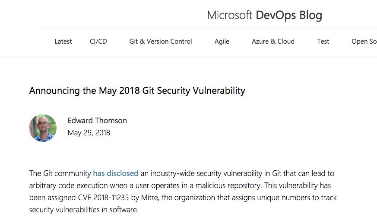Click the CVE 2018-11235 text
Viewport: 377px width, 224px height.
pos(103,198)
